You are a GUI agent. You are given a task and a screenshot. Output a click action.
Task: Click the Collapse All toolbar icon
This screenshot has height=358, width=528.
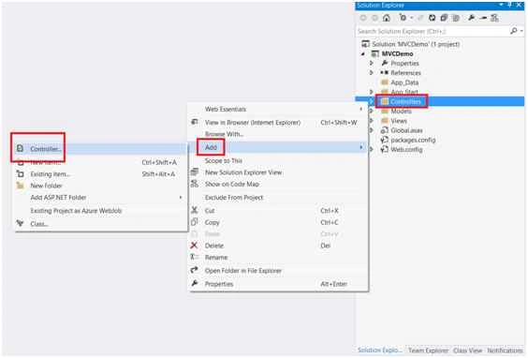coord(444,18)
